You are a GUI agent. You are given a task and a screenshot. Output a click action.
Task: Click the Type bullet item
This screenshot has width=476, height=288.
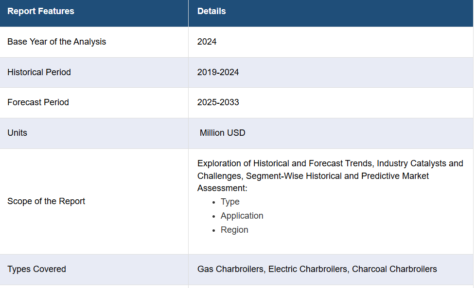[x=230, y=202]
